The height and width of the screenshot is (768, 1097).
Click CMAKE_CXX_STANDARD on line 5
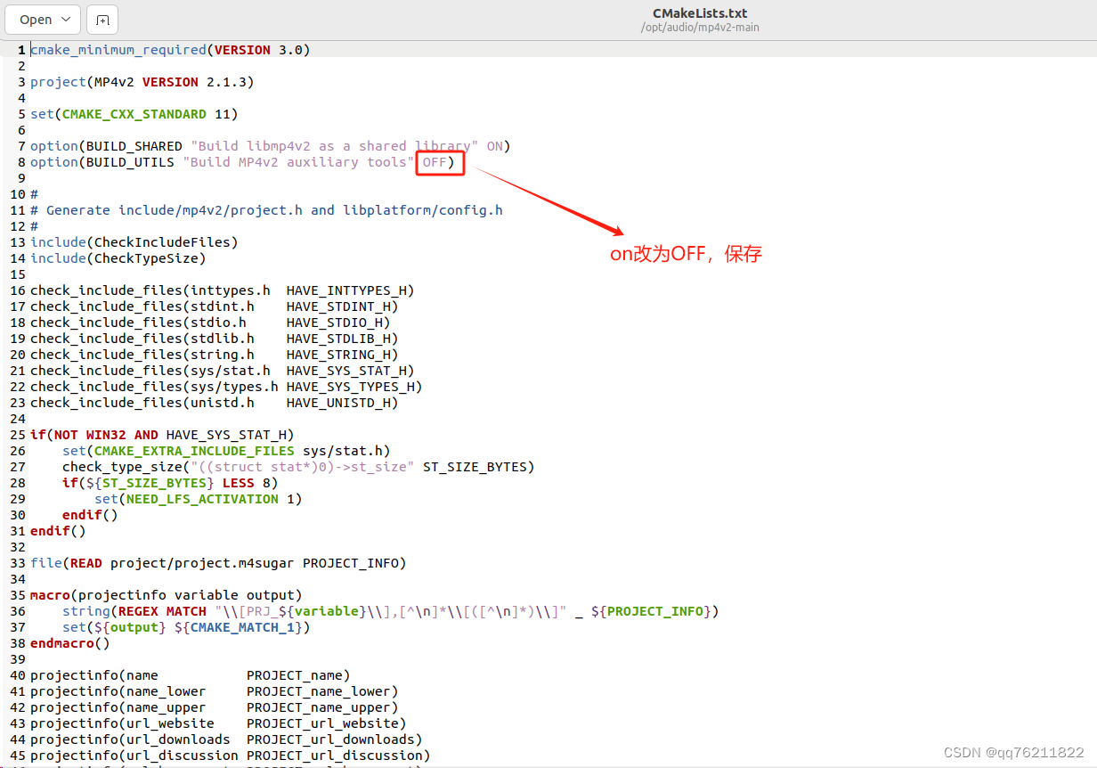pos(134,114)
